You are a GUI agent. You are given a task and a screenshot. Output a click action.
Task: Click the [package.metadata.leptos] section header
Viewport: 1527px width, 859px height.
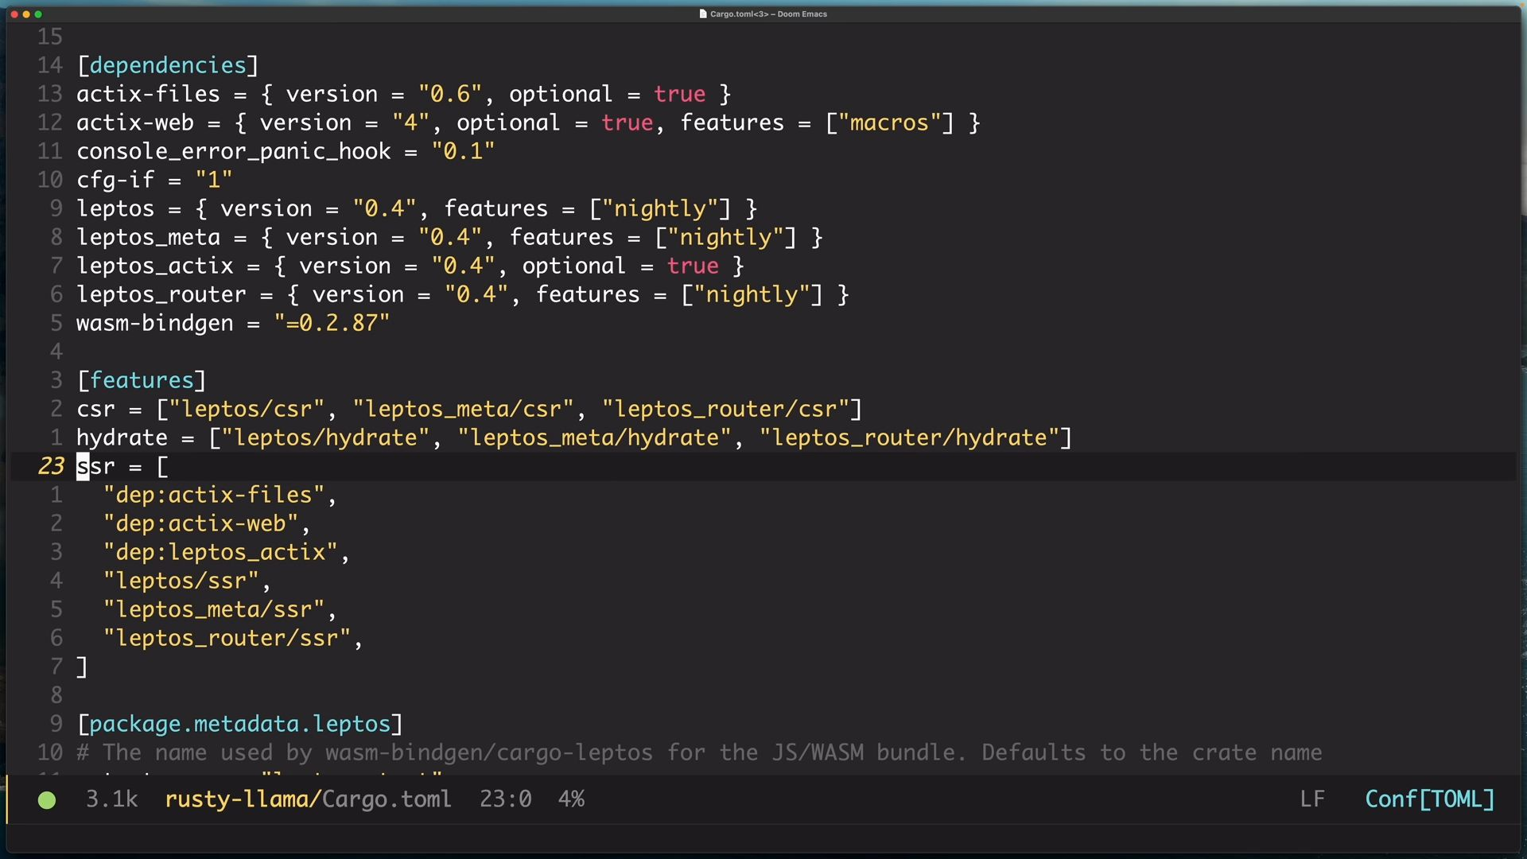pos(239,724)
